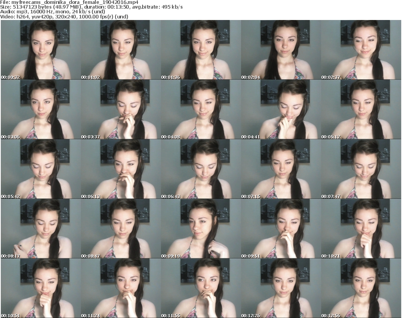This screenshot has width=402, height=318.
Task: Open the frame at 00:05:12
Action: tap(361, 109)
